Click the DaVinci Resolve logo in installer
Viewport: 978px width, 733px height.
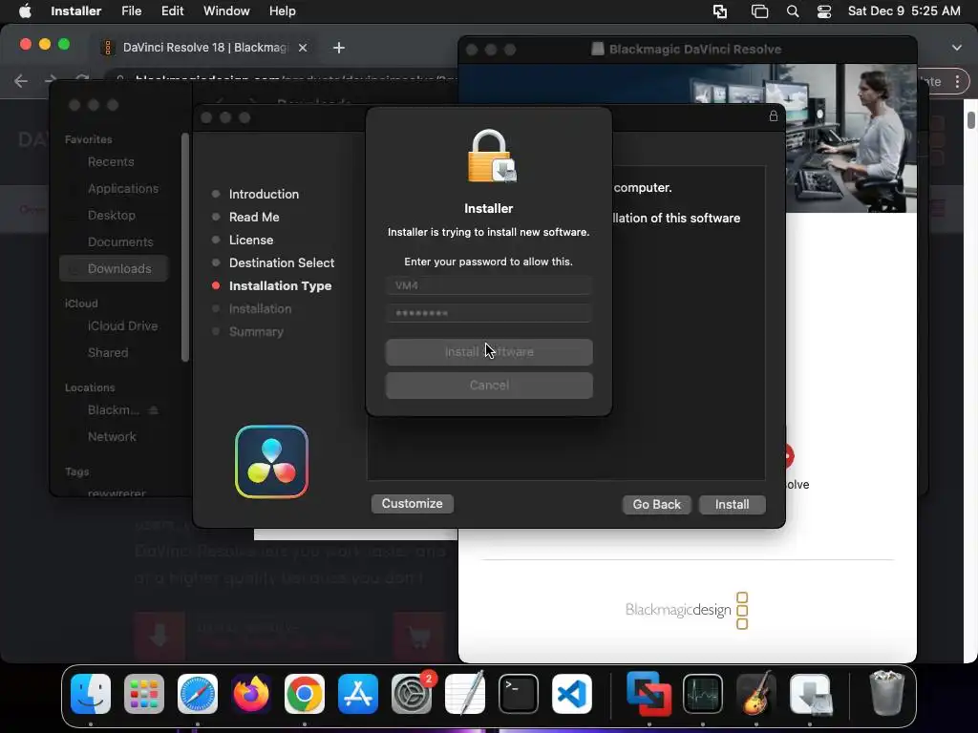pos(271,462)
